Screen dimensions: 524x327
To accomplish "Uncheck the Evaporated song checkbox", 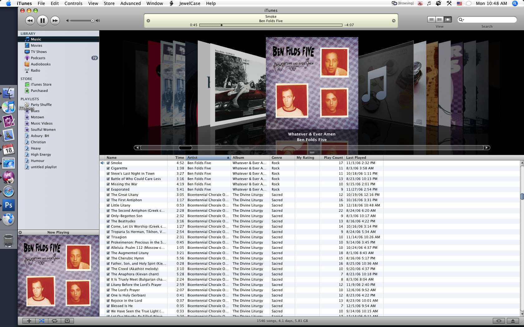I will tap(108, 189).
